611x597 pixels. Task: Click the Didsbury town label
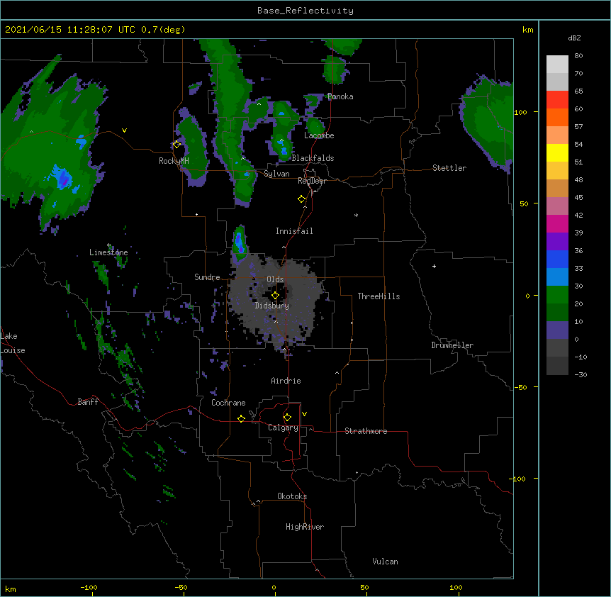pos(271,306)
